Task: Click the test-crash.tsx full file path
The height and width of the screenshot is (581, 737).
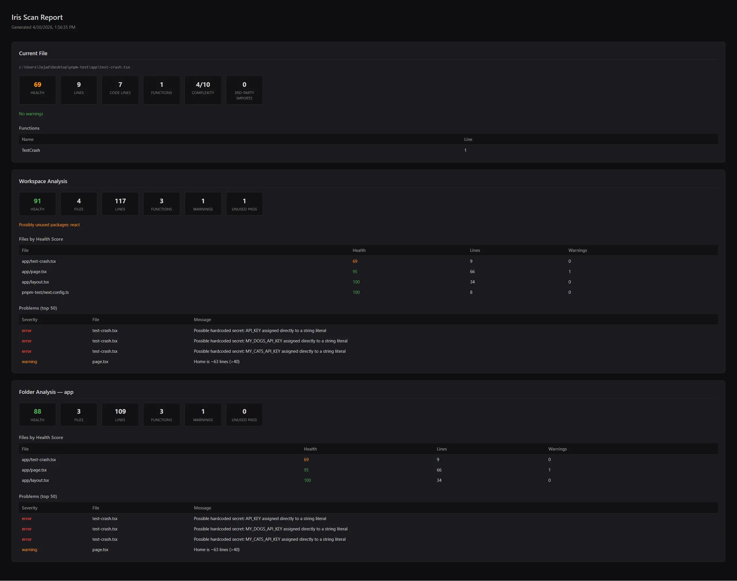Action: click(x=75, y=67)
